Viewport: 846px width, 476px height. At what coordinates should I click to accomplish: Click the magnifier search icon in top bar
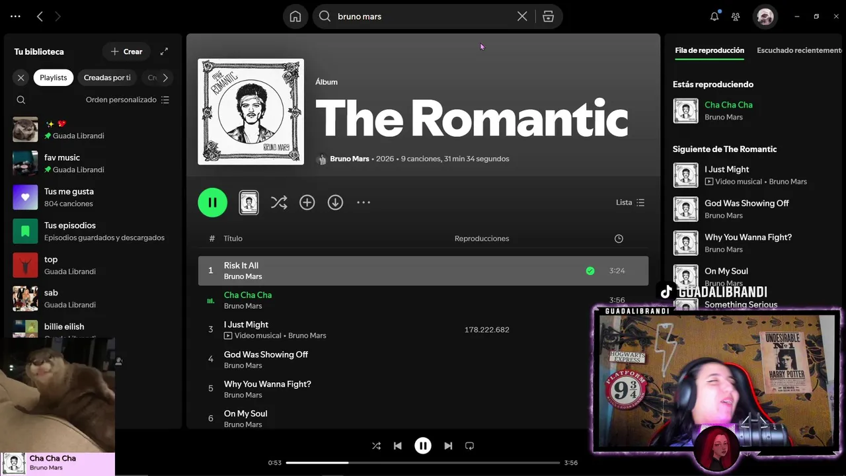[325, 17]
